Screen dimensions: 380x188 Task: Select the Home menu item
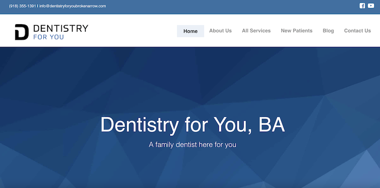[x=190, y=31]
